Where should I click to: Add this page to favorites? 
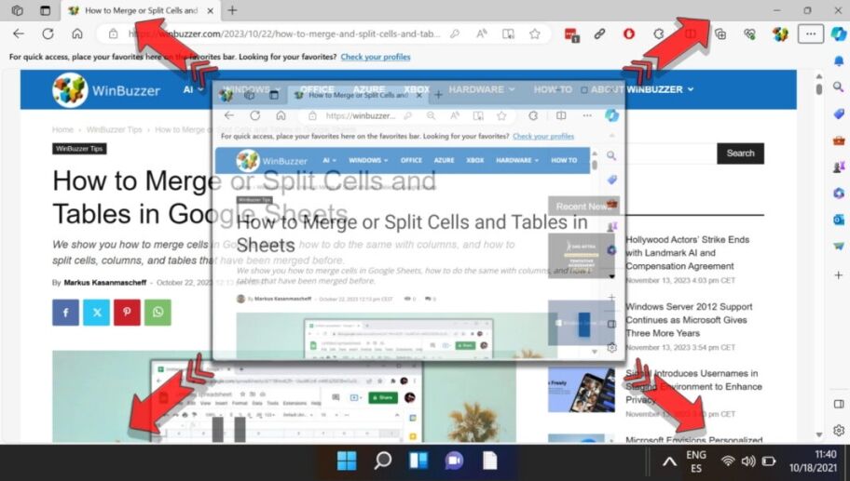click(534, 33)
